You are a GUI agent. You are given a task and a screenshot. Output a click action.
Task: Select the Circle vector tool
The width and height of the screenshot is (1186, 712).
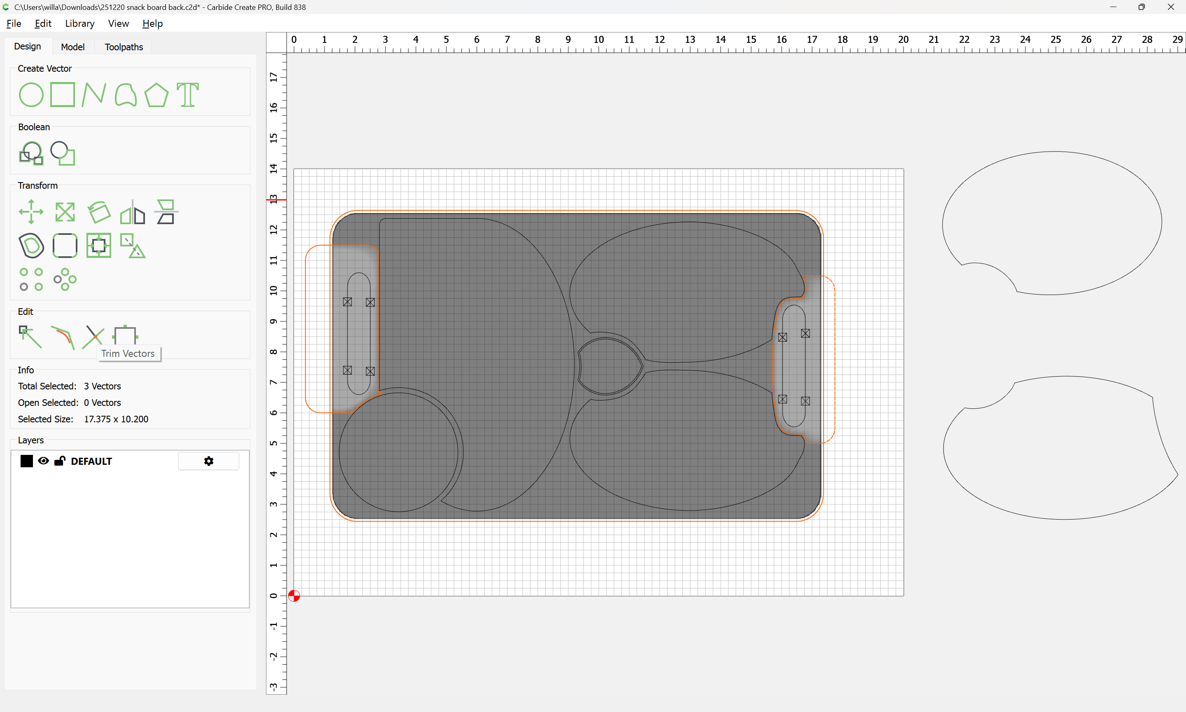31,94
